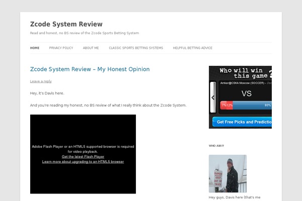302x201 pixels.
Task: Go to the About Me page
Action: (91, 48)
